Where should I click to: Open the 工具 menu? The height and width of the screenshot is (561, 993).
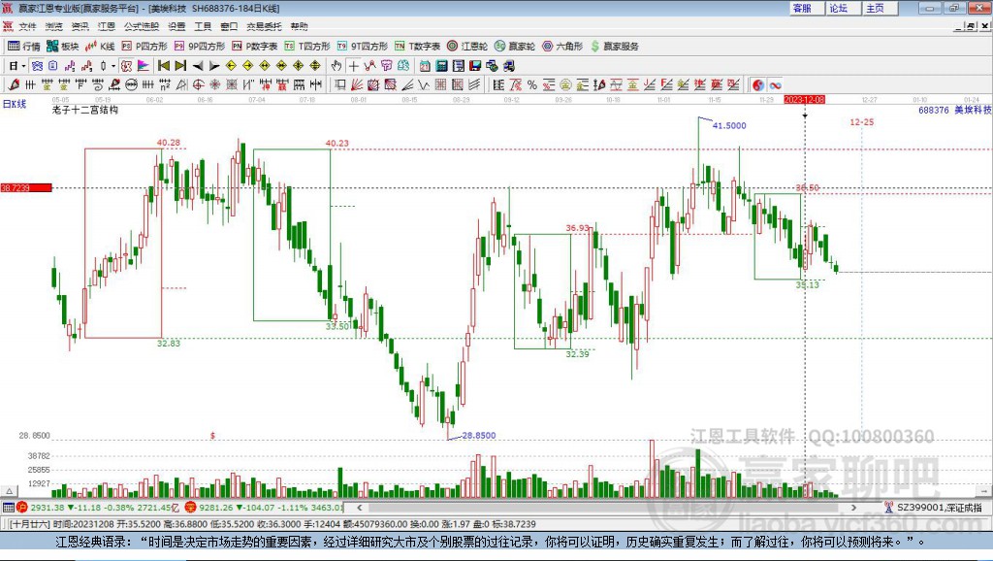203,26
